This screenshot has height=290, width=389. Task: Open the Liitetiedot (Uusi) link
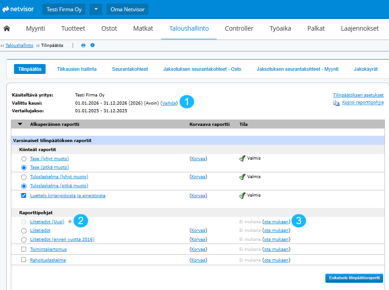(x=47, y=221)
